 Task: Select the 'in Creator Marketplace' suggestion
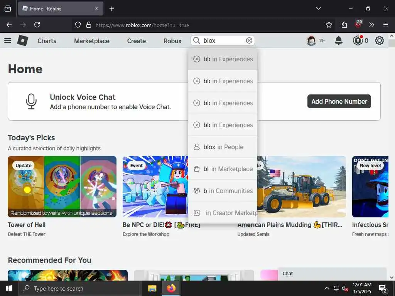pos(223,213)
